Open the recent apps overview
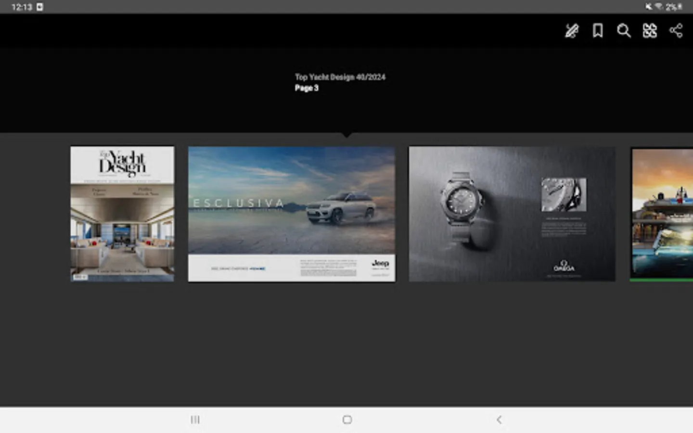Image resolution: width=693 pixels, height=433 pixels. [x=195, y=420]
